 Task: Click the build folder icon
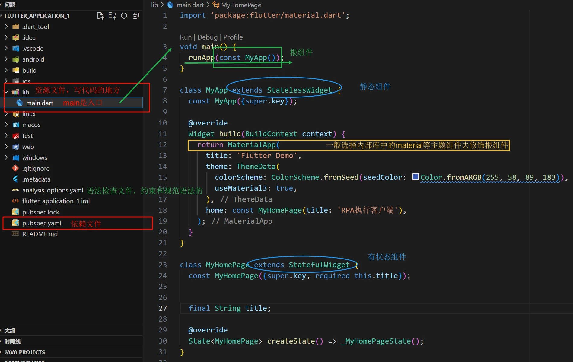[x=16, y=70]
